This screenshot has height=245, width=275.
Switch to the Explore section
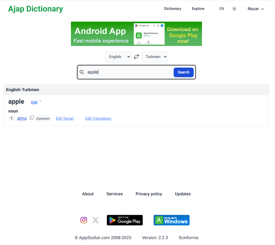(198, 9)
